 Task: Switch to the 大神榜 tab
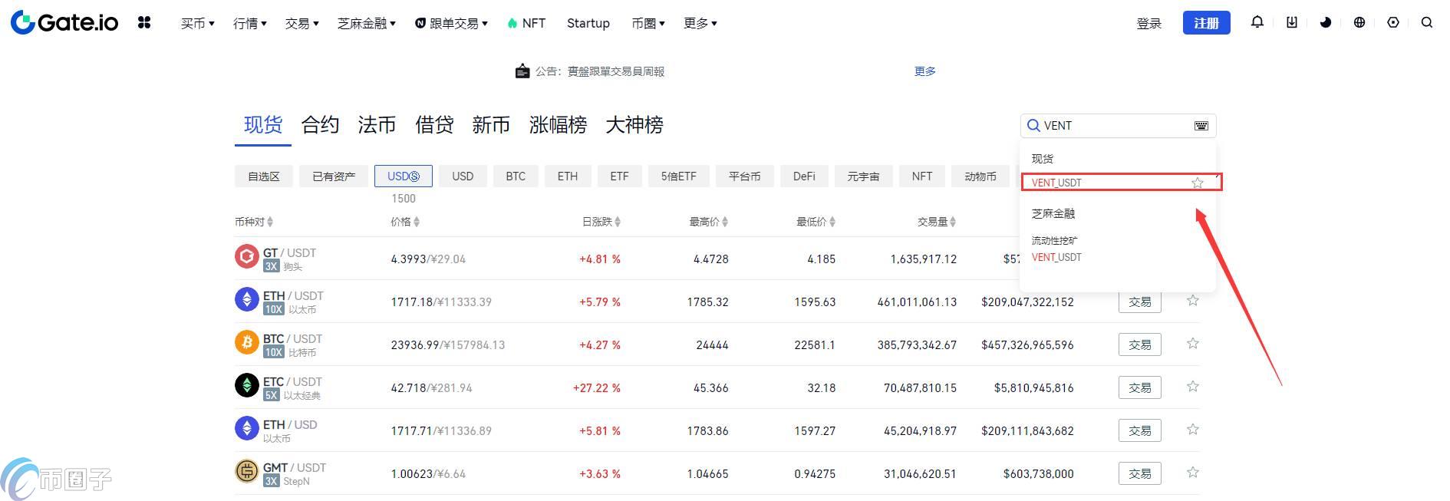pyautogui.click(x=634, y=125)
